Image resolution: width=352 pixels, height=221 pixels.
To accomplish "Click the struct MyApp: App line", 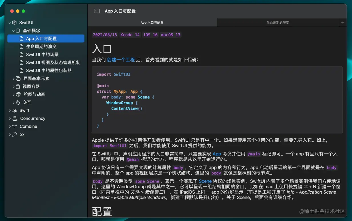I will point(120,91).
